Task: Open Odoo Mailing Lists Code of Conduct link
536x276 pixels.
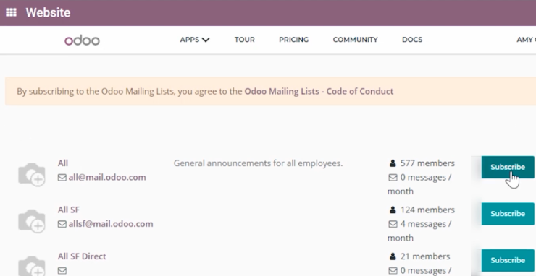Action: click(319, 92)
